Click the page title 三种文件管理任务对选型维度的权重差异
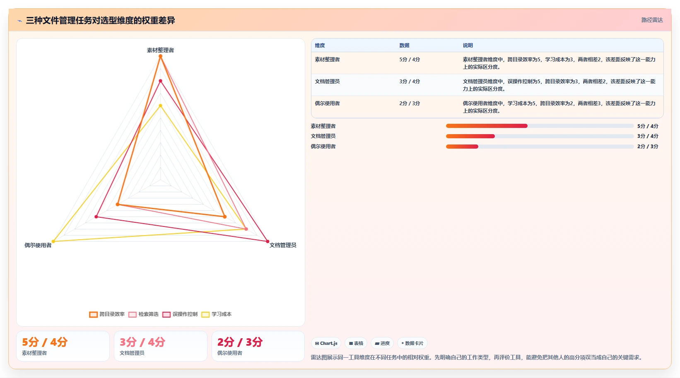Viewport: 680px width, 378px height. 100,20
